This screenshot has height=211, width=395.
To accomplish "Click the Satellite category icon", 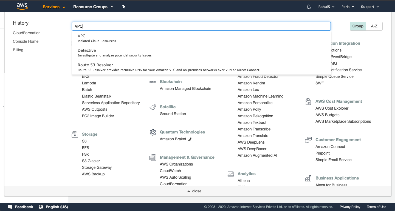I will tap(153, 107).
